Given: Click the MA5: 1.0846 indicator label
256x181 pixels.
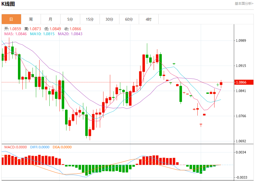Looking at the screenshot, I should pyautogui.click(x=15, y=34).
